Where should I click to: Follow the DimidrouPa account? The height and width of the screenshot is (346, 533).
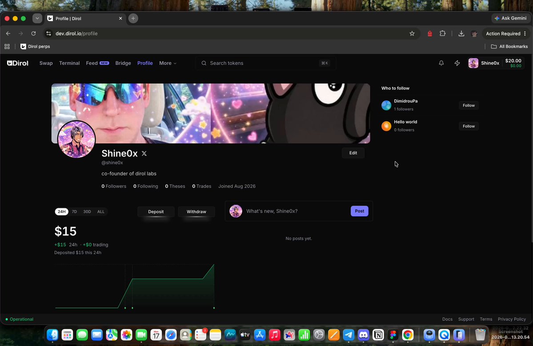[x=469, y=105]
